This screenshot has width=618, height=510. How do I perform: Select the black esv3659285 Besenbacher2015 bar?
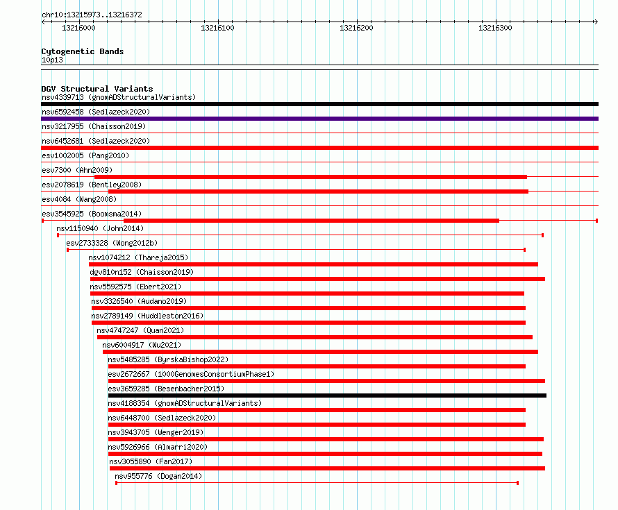pyautogui.click(x=327, y=396)
